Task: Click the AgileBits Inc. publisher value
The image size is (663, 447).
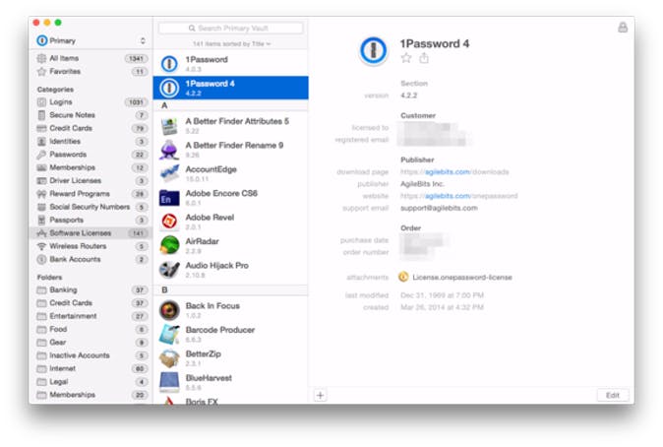Action: [x=422, y=184]
